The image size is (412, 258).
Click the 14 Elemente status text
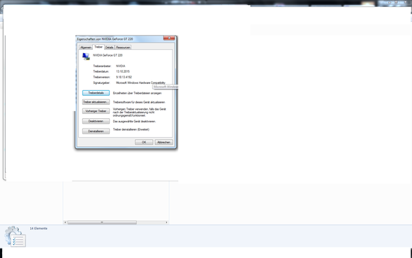tap(38, 229)
